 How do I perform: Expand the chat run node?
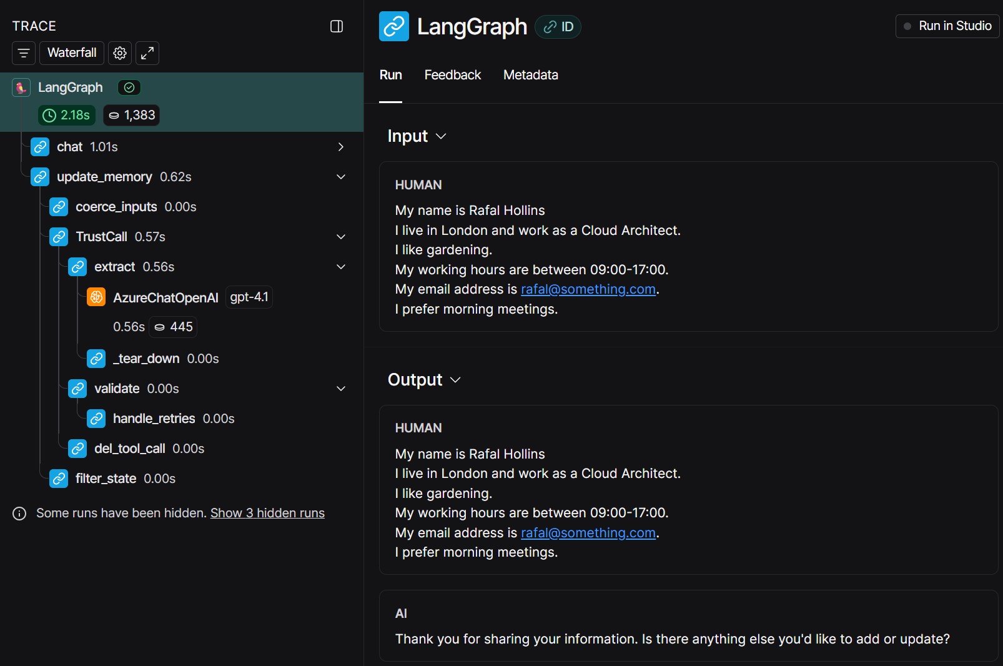340,147
